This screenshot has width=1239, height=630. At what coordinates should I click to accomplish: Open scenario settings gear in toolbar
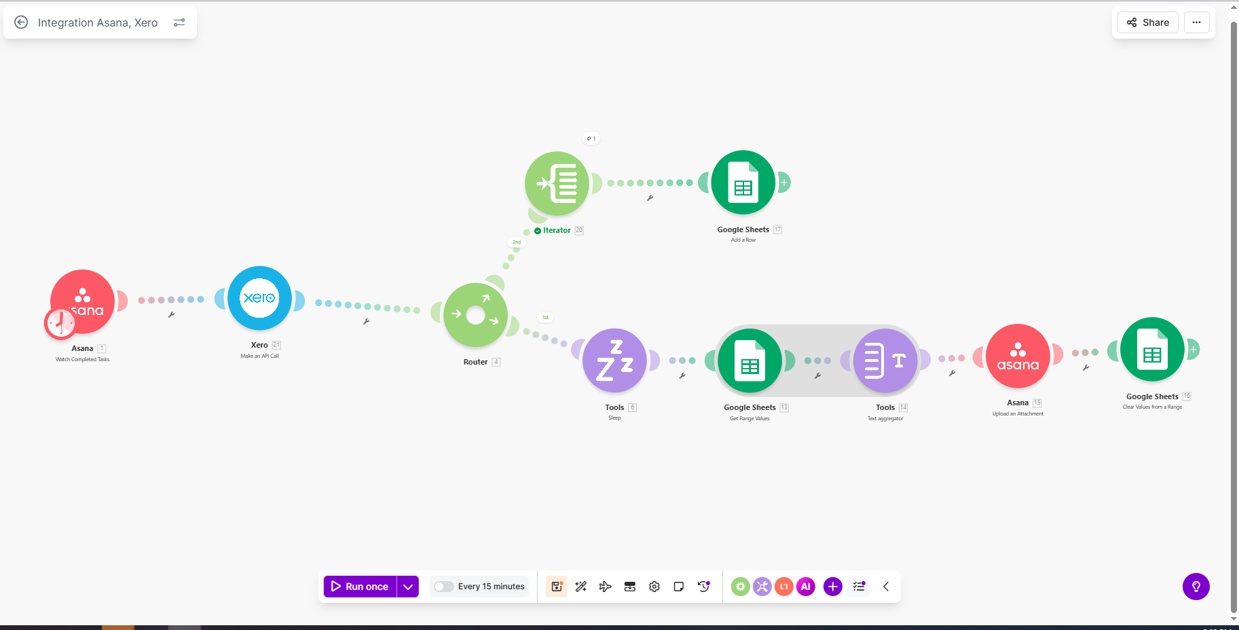click(654, 587)
